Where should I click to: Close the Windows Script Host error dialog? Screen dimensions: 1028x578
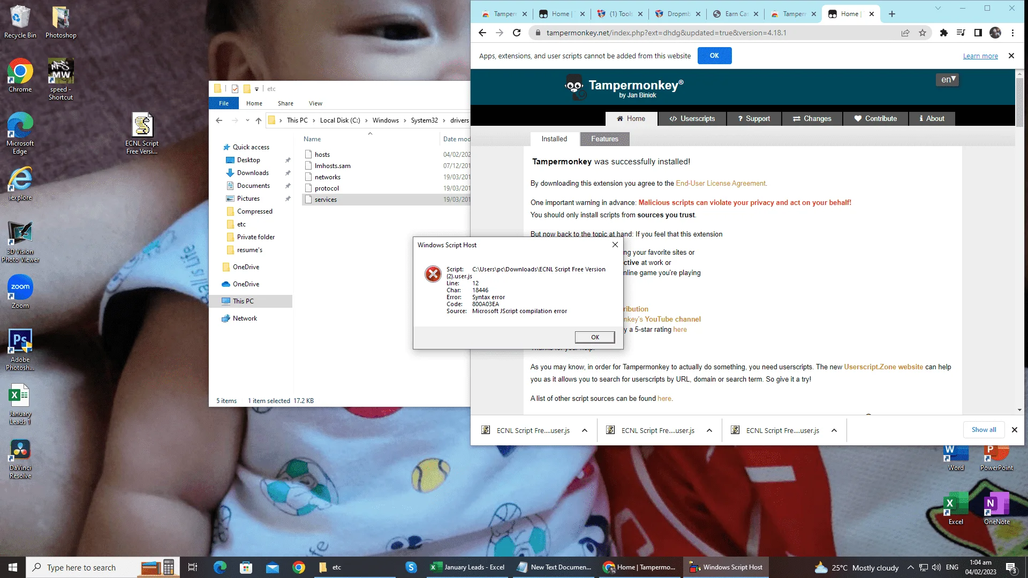[x=615, y=245]
